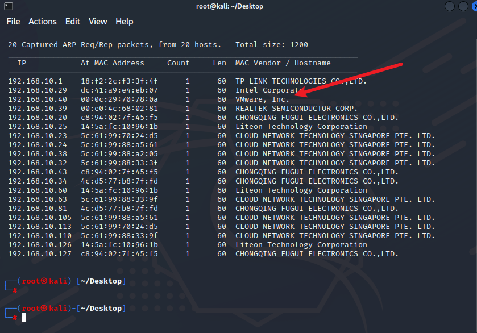Click the Count column header

(179, 63)
